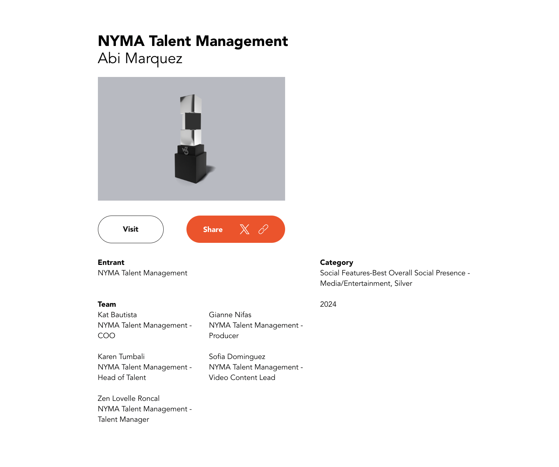Click NYMA Talent Management under Entrant
Viewport: 559px width, 467px height.
point(142,273)
